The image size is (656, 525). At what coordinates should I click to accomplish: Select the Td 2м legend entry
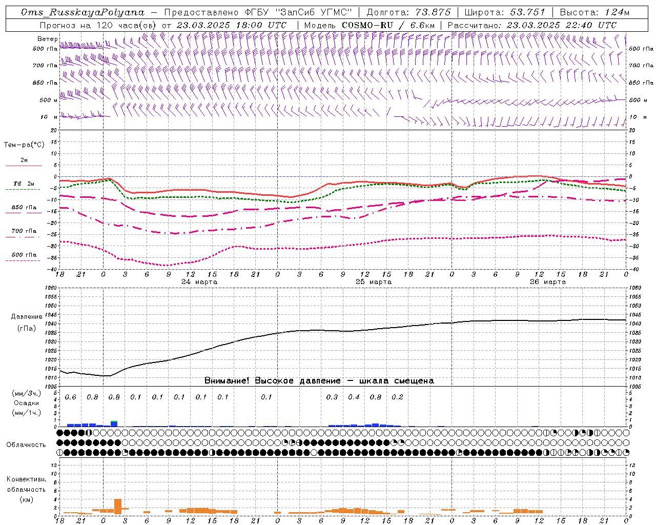pyautogui.click(x=24, y=184)
